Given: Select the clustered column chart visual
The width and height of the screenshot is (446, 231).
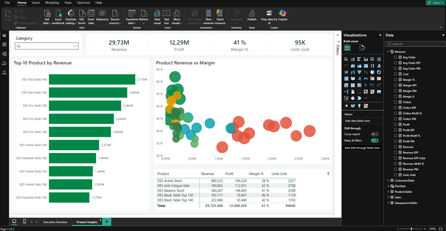Looking at the screenshot, I should point(366,59).
